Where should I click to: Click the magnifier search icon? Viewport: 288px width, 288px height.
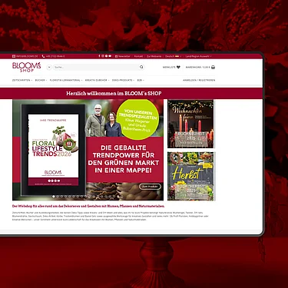[141, 67]
